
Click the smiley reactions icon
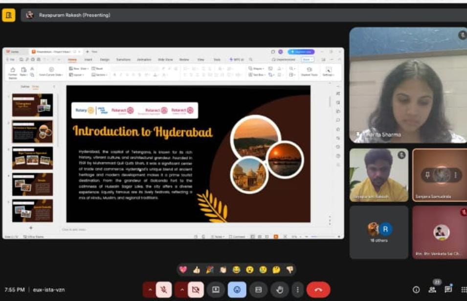(237, 290)
